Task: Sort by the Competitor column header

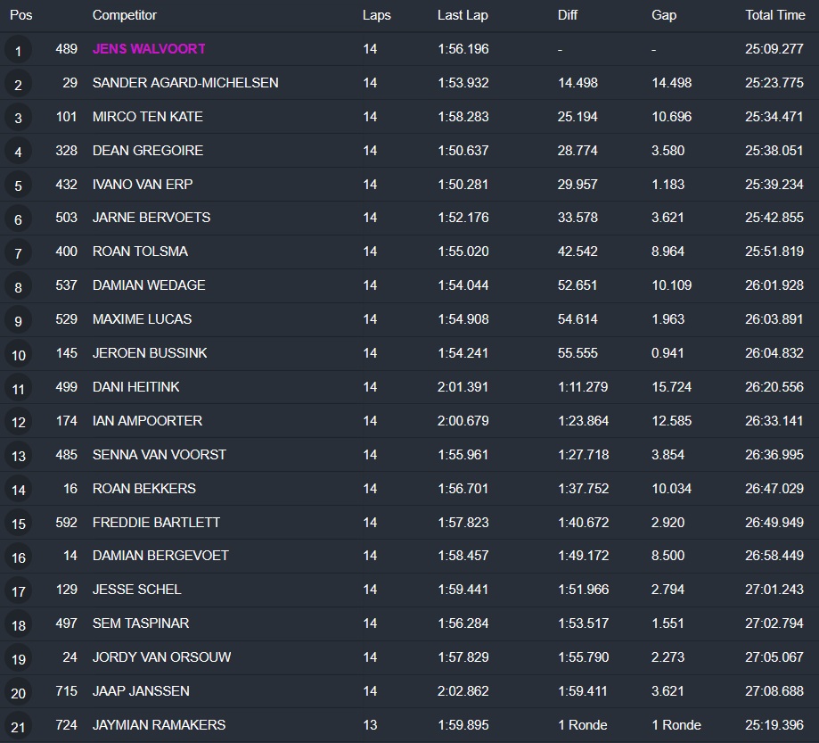Action: [124, 15]
